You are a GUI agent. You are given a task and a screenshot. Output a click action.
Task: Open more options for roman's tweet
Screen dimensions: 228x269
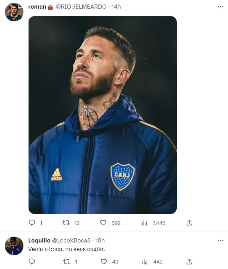coord(220,7)
